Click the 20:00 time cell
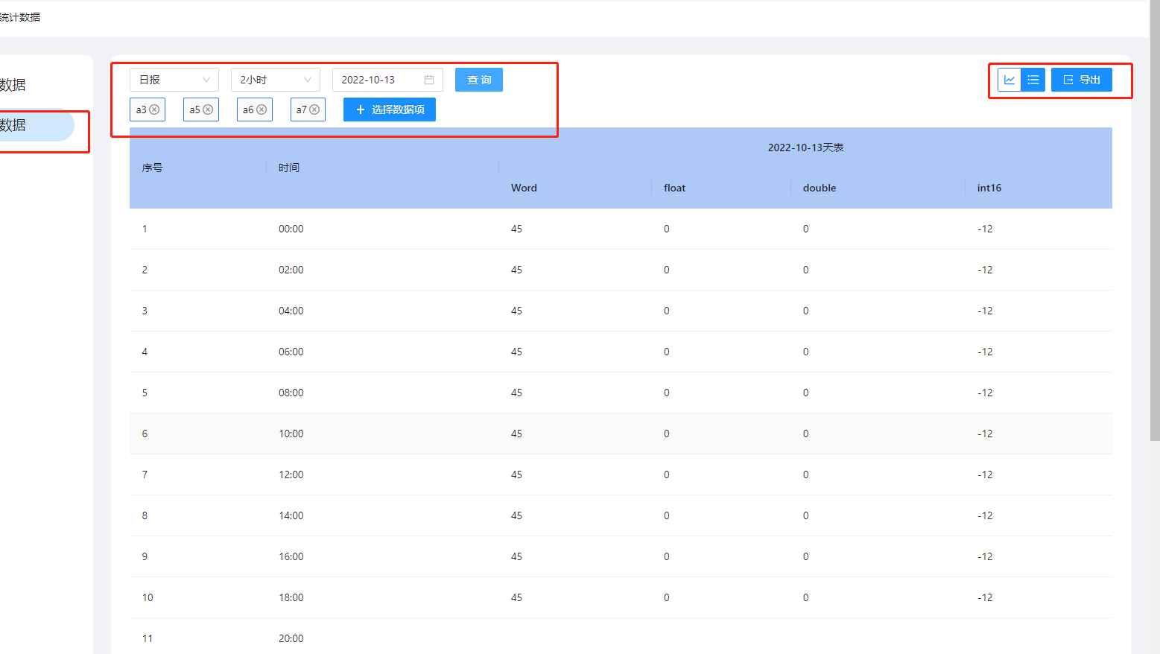The image size is (1160, 654). (291, 638)
